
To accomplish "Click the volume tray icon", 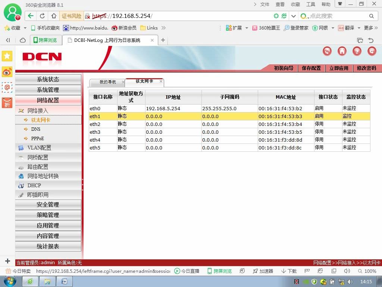I will [350, 282].
